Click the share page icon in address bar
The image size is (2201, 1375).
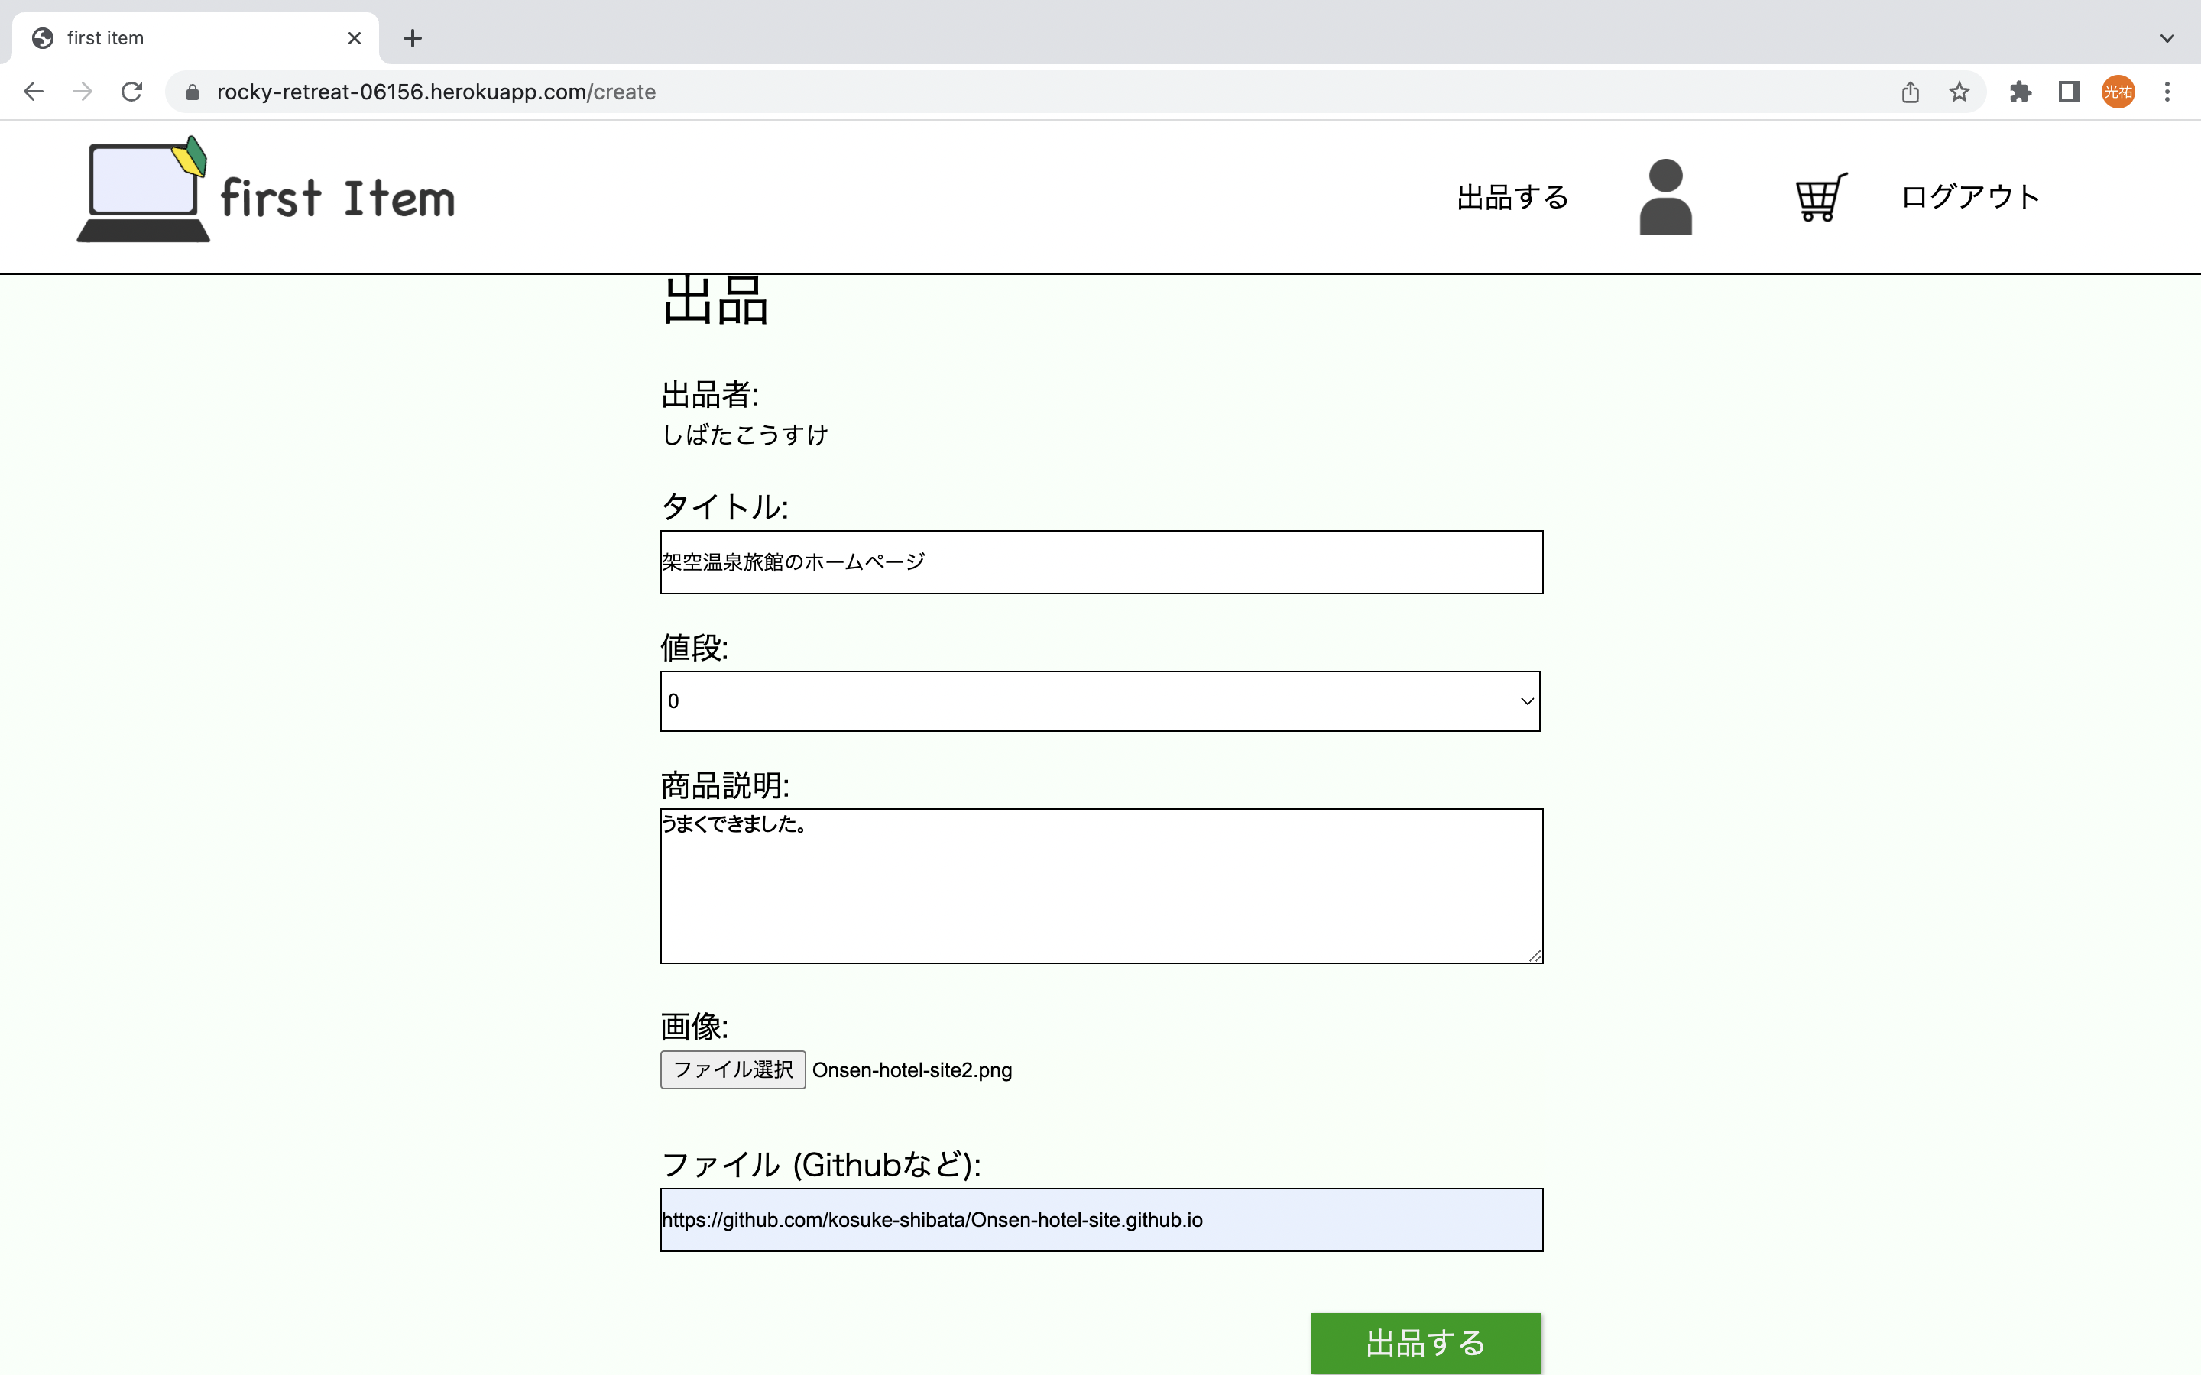1910,92
